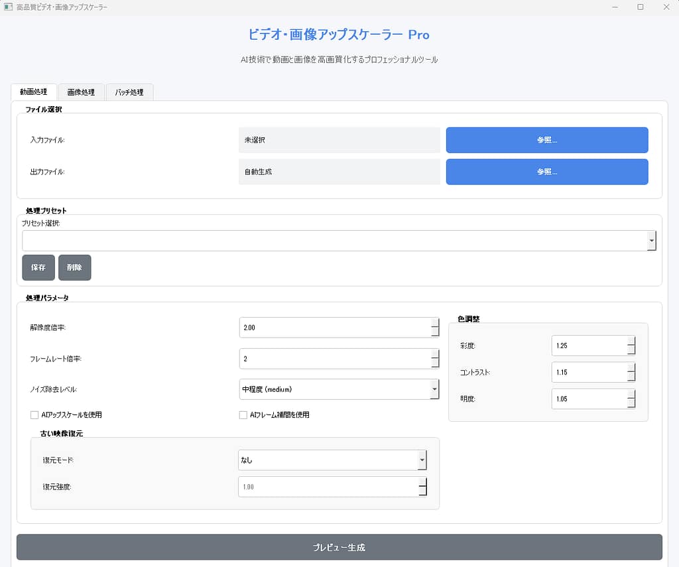The image size is (679, 567).
Task: Open the プリセット選択 dropdown
Action: pyautogui.click(x=651, y=241)
